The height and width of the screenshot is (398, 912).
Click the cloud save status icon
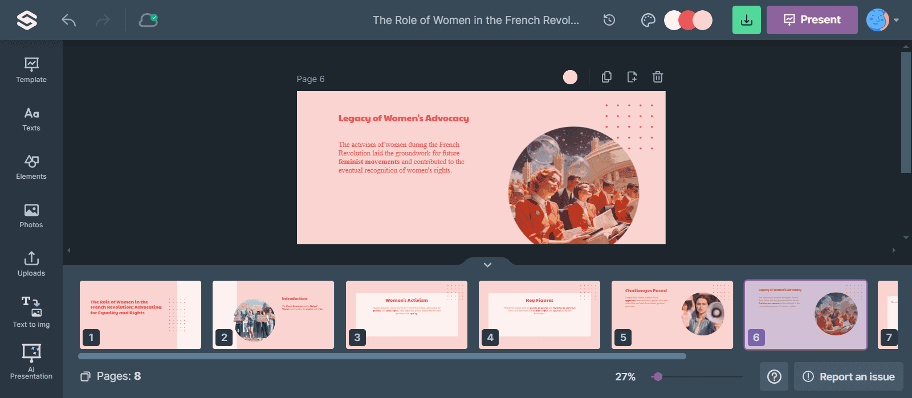pyautogui.click(x=148, y=20)
